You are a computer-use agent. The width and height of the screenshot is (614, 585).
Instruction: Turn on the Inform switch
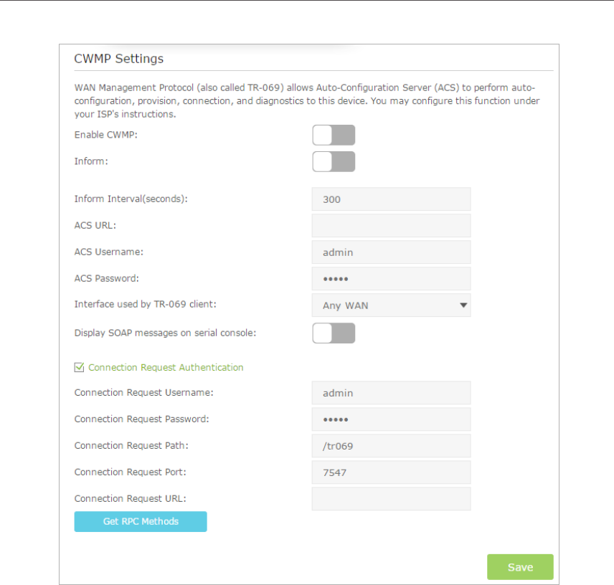[x=334, y=161]
